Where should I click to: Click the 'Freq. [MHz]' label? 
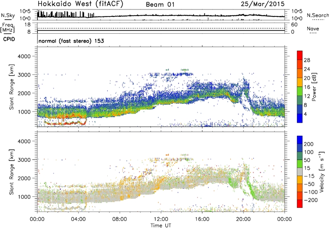click(x=8, y=28)
